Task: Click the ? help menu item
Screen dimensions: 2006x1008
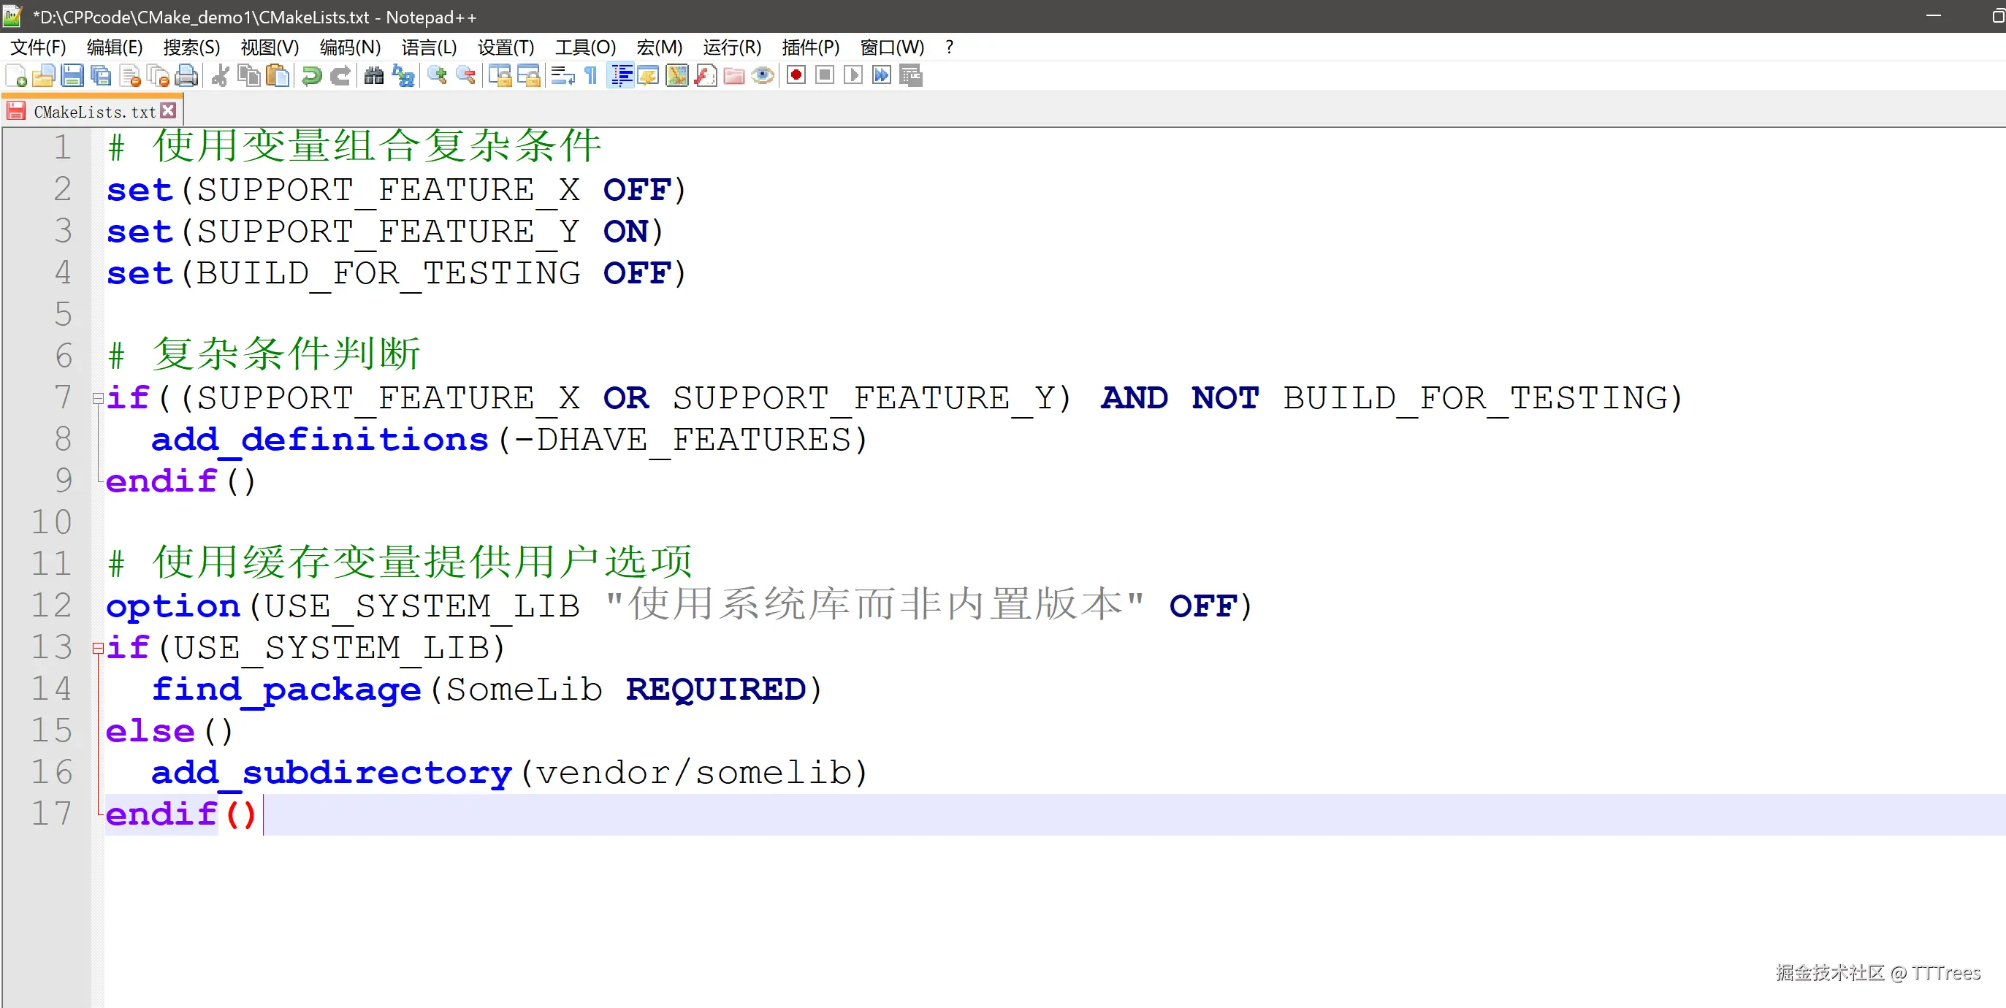Action: click(948, 47)
